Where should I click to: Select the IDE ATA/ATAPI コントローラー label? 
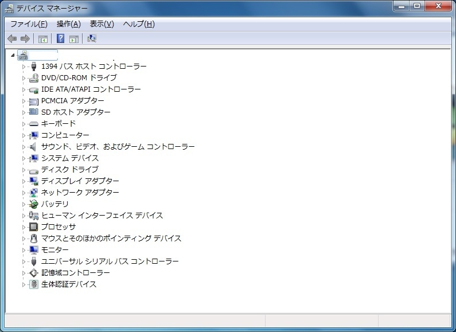[91, 89]
